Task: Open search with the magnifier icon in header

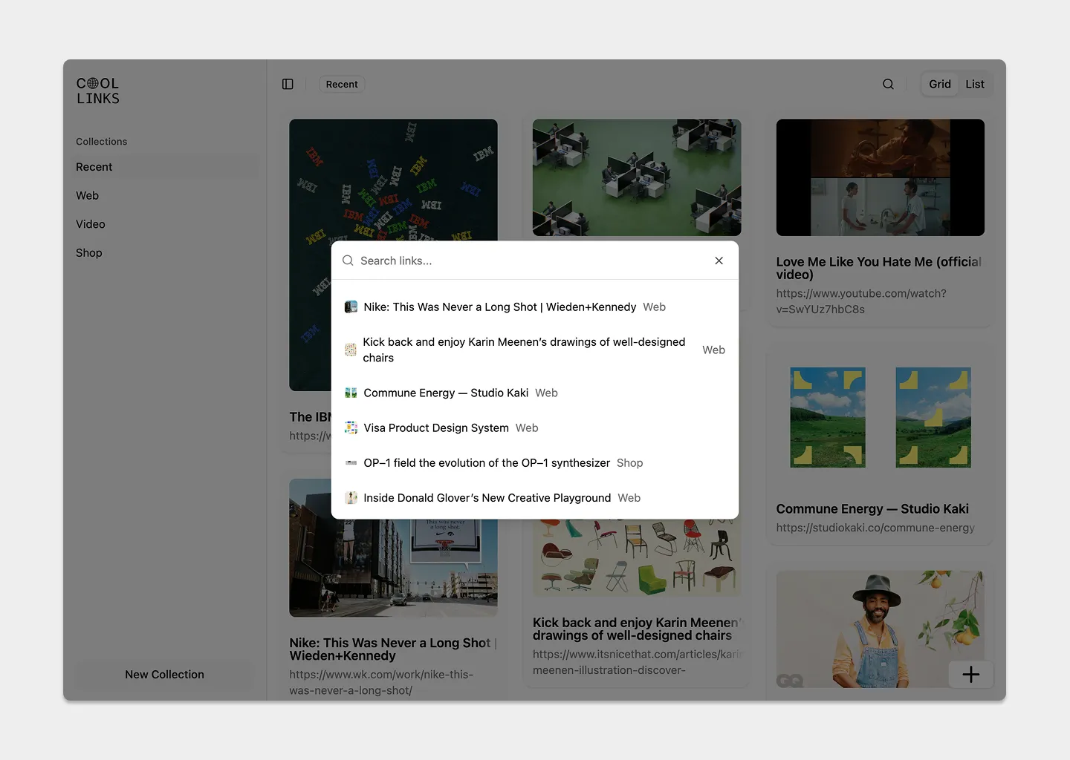Action: tap(888, 84)
